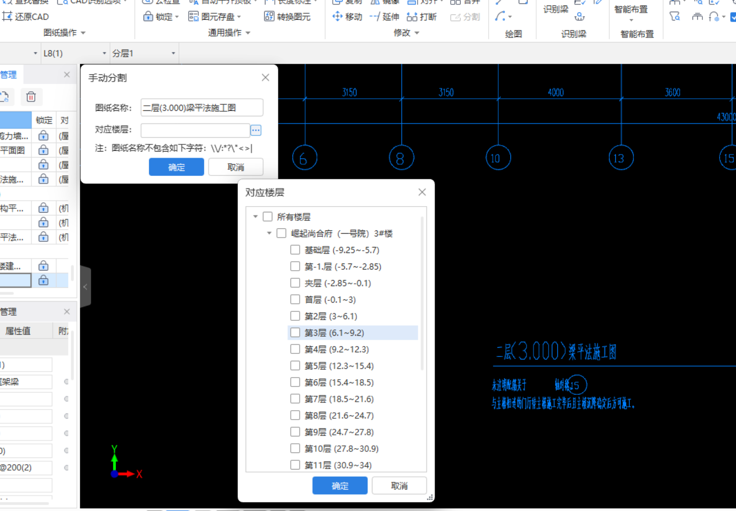Click the arc drawing tool icon
The image size is (736, 511).
tap(500, 17)
